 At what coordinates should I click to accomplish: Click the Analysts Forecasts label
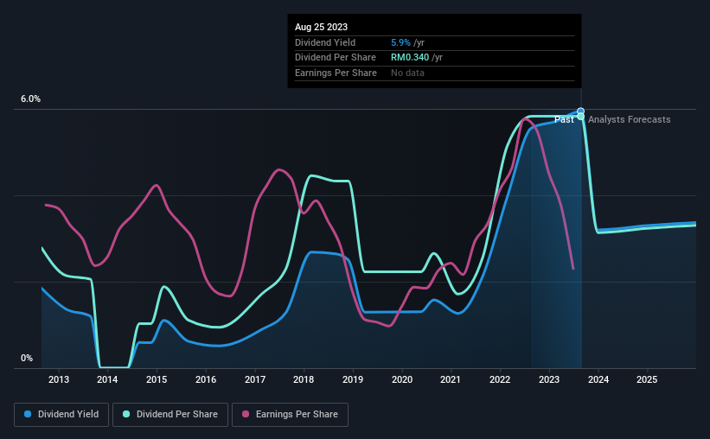click(629, 119)
